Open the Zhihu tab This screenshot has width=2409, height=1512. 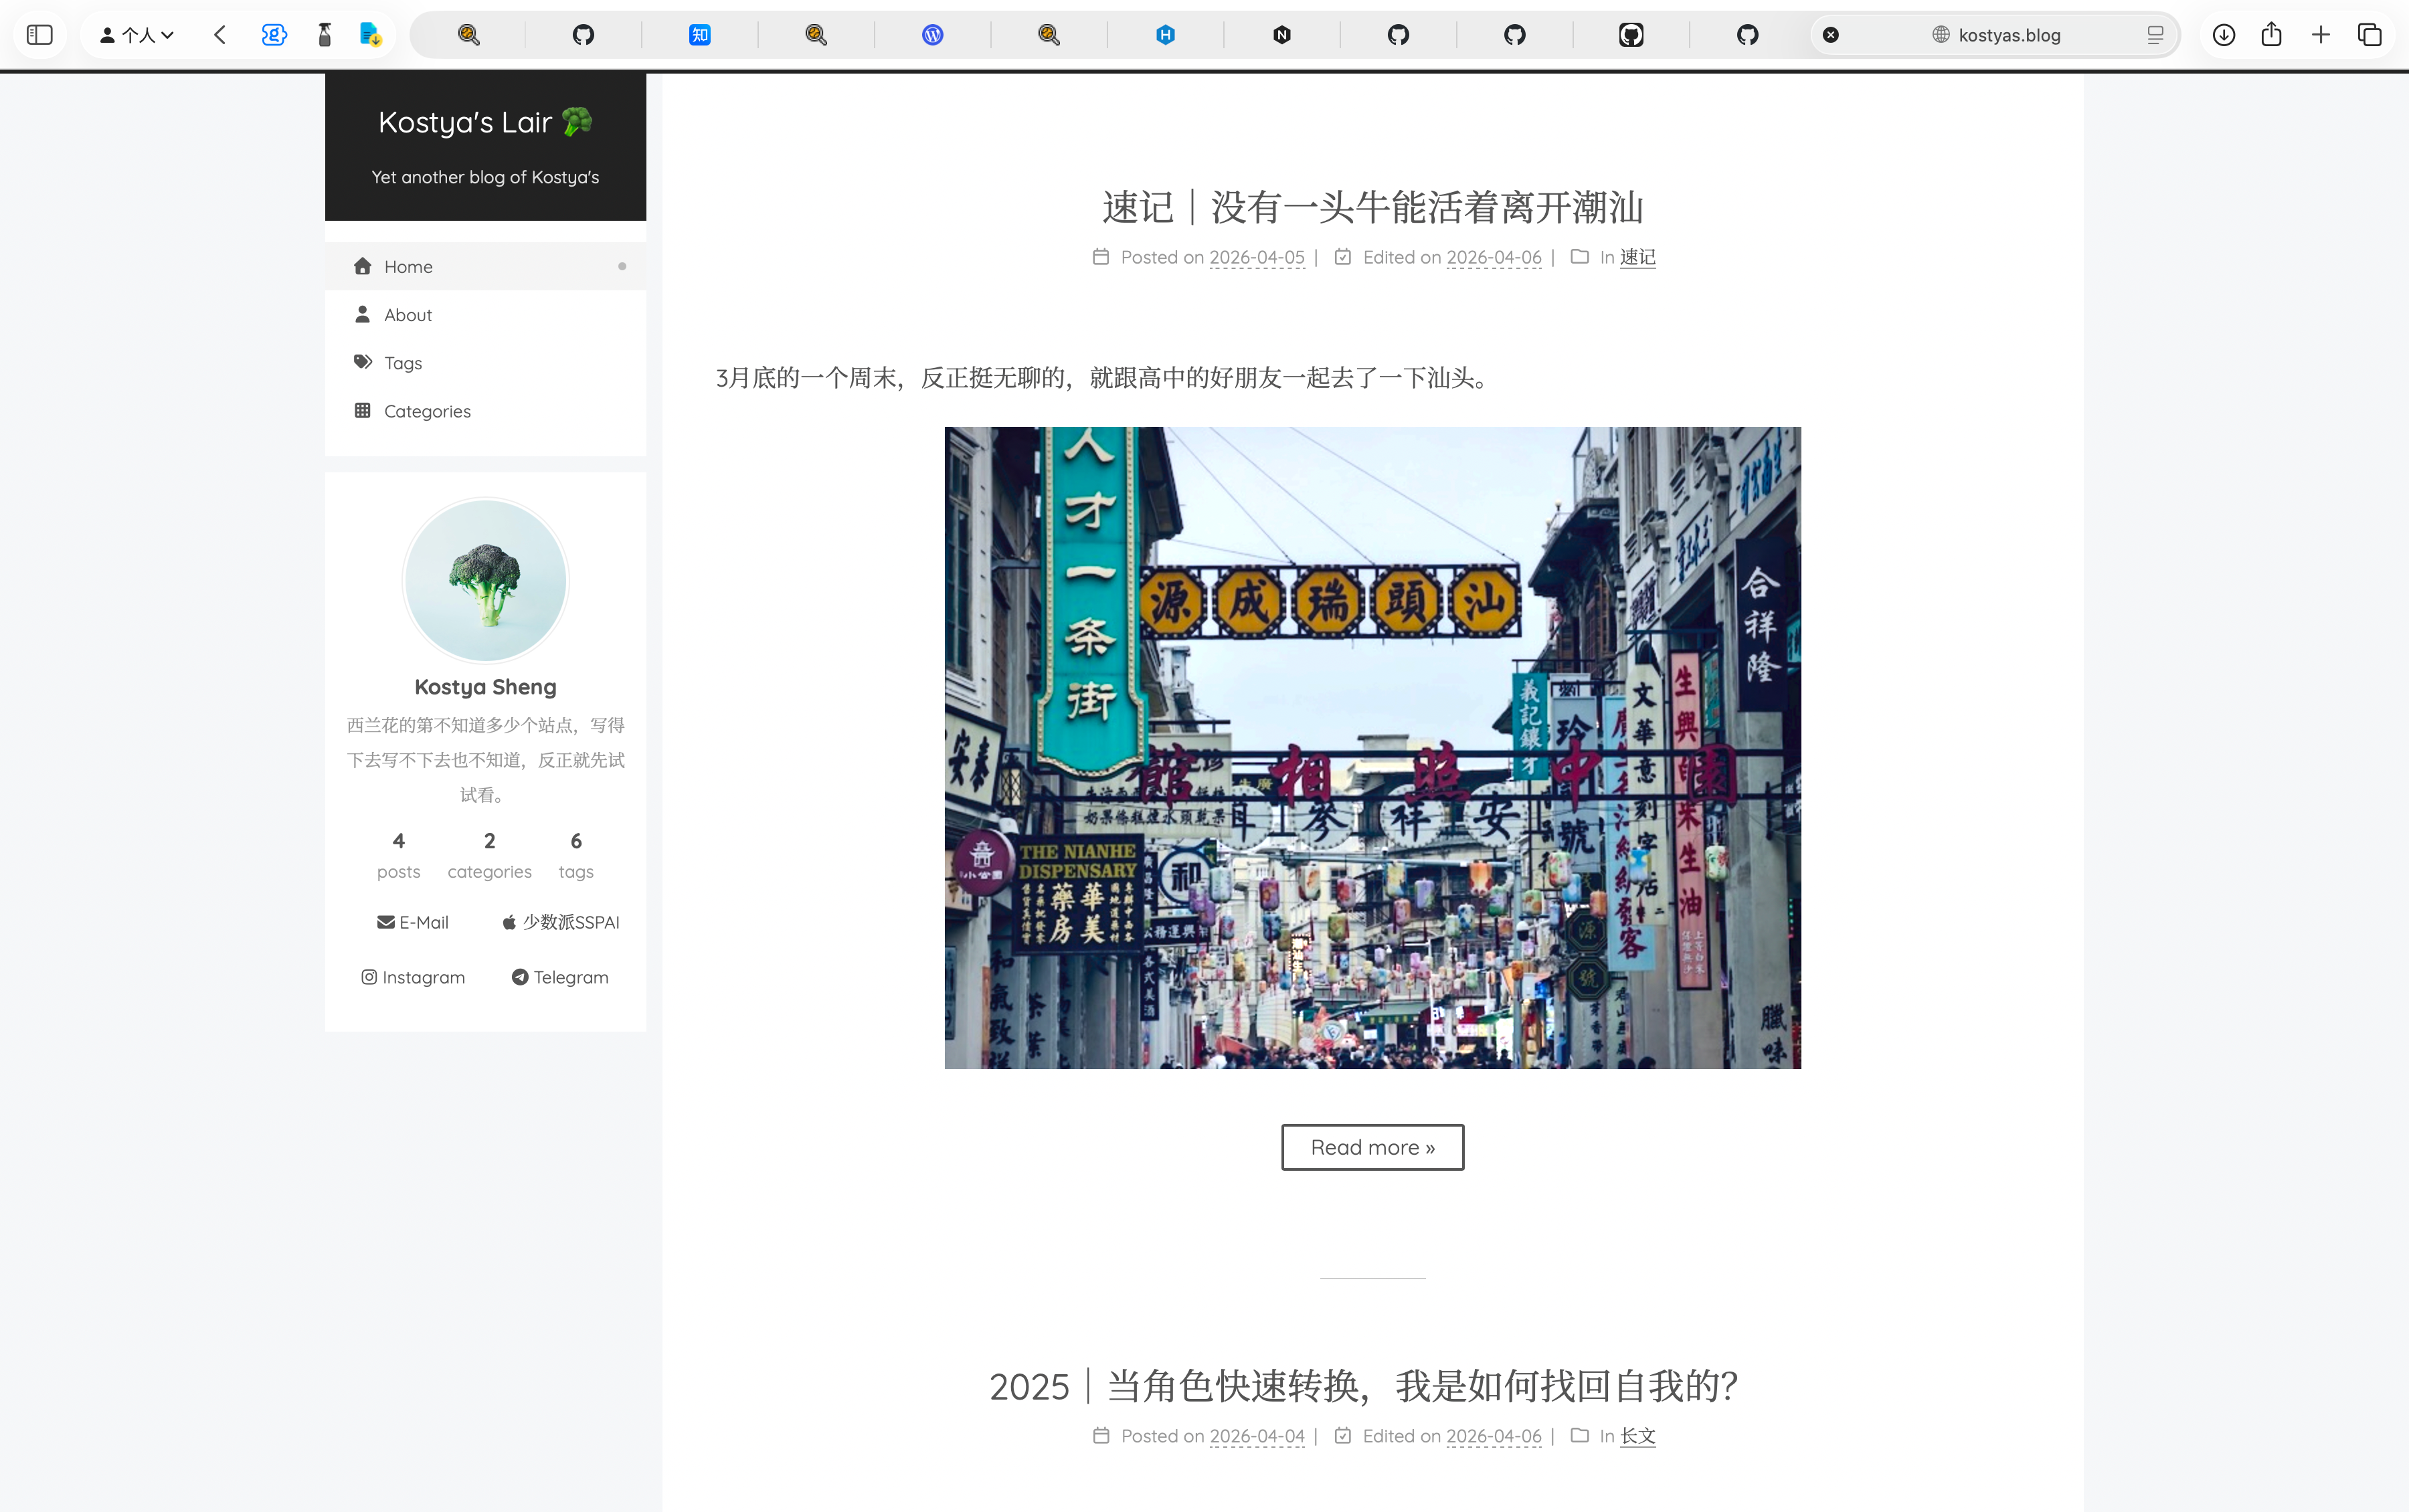pyautogui.click(x=700, y=35)
